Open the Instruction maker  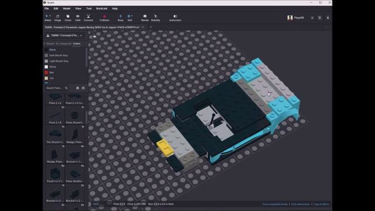(x=175, y=18)
